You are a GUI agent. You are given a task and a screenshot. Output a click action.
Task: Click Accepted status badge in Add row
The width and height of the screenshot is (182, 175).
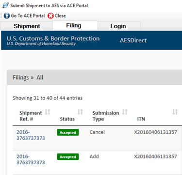pos(68,157)
